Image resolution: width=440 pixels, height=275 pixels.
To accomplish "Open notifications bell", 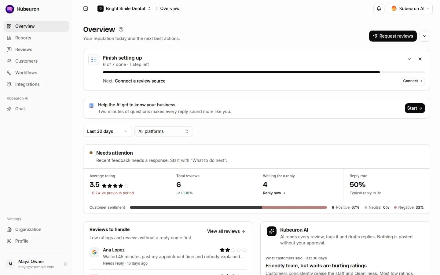I will pos(379,9).
